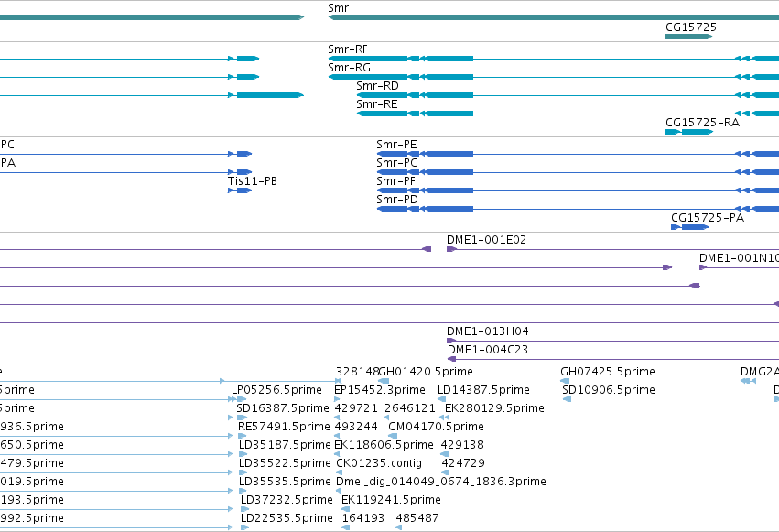Select the Smr-RE transcript label
779x532 pixels.
click(376, 104)
